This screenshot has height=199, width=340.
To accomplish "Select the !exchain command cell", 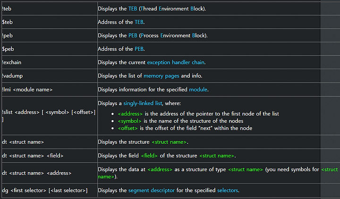I will 50,62.
